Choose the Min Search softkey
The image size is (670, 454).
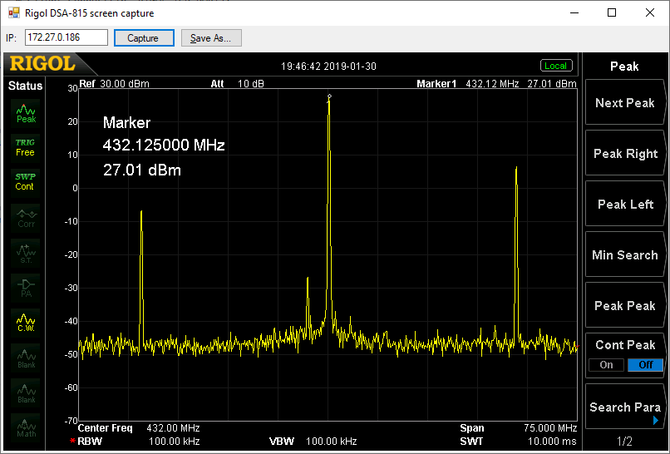[x=625, y=255]
